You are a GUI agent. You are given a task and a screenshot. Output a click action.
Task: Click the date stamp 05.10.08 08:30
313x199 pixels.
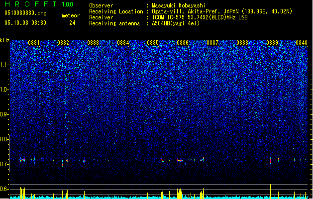(25, 23)
